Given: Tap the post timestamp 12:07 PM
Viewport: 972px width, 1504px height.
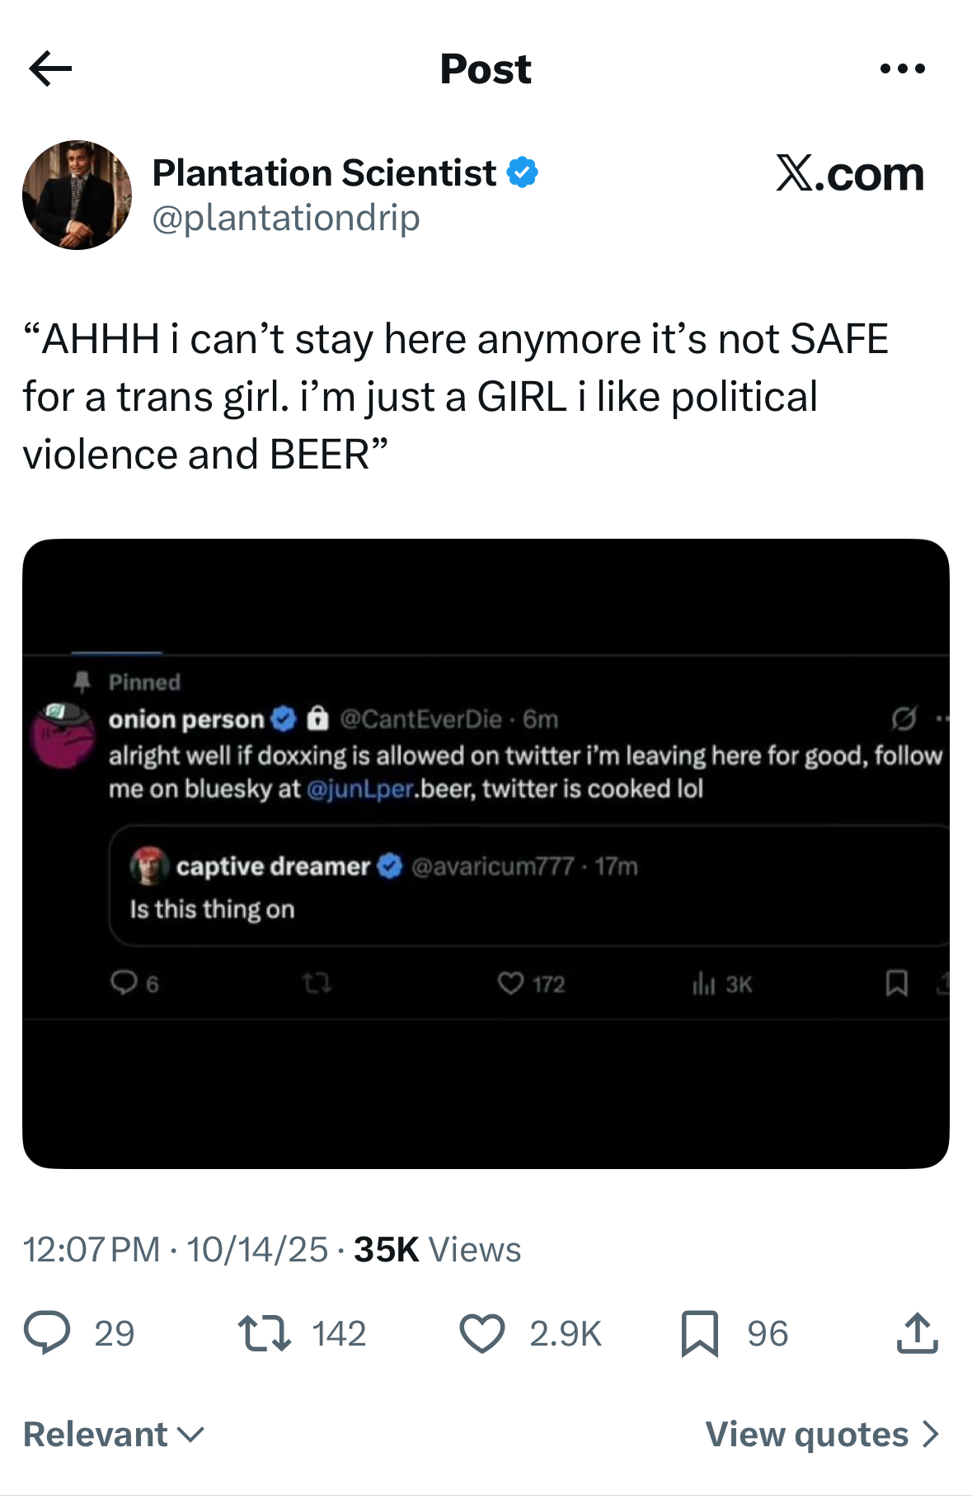Looking at the screenshot, I should tap(92, 1249).
